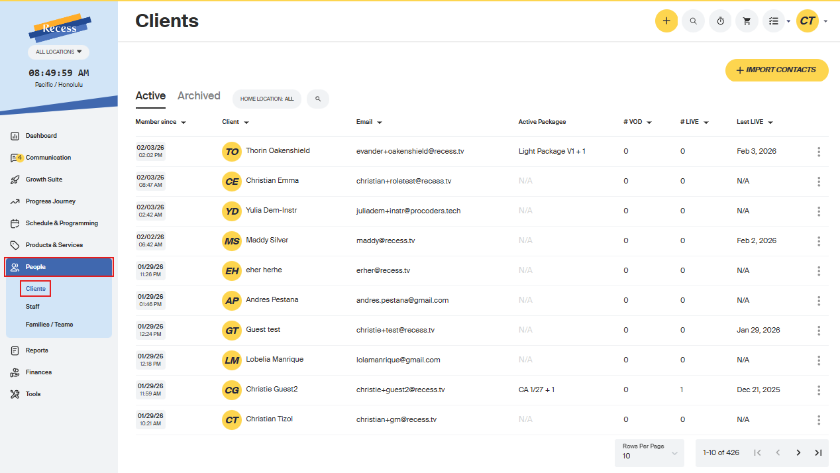840x473 pixels.
Task: Open client Thorin Oakenshield
Action: [278, 151]
